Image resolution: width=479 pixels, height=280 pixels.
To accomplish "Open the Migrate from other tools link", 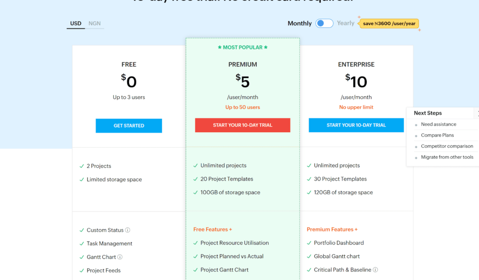I will pyautogui.click(x=447, y=157).
